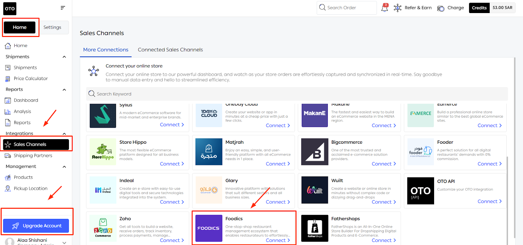523x245 pixels.
Task: Connect the Glary channel
Action: click(278, 202)
